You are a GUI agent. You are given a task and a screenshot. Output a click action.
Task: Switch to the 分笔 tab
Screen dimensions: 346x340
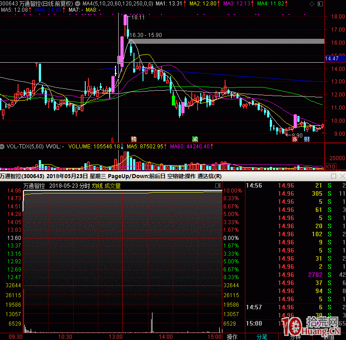point(262,336)
